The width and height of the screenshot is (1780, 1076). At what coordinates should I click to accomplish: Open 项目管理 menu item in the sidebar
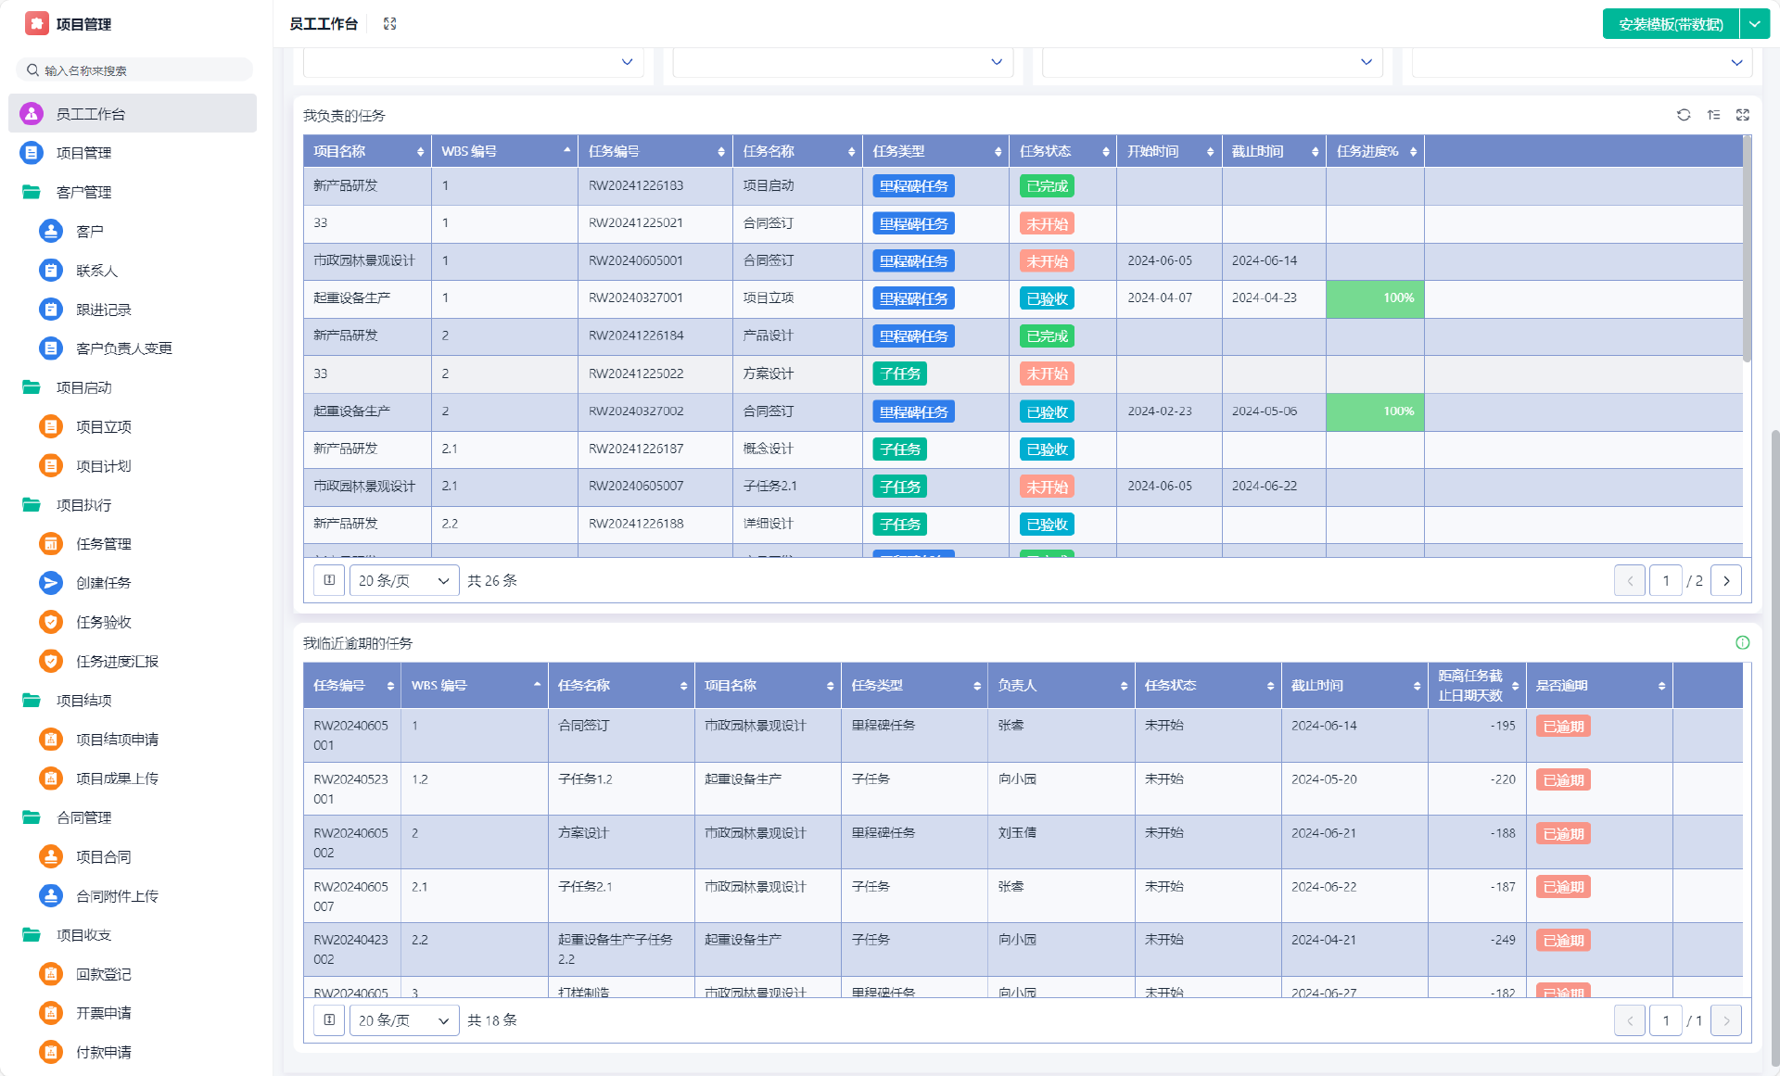(83, 153)
